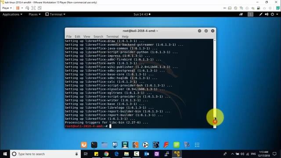Click the Windows taskbar clock 1:13 AM

264,154
